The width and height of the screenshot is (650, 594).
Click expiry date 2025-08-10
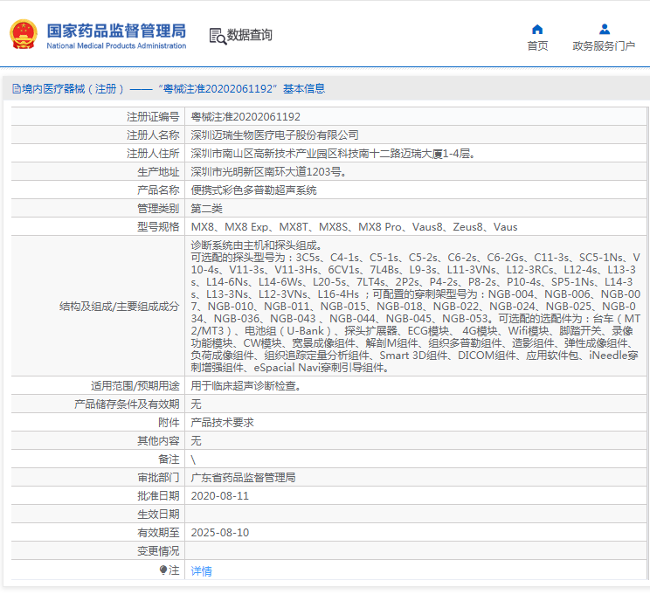click(x=219, y=533)
